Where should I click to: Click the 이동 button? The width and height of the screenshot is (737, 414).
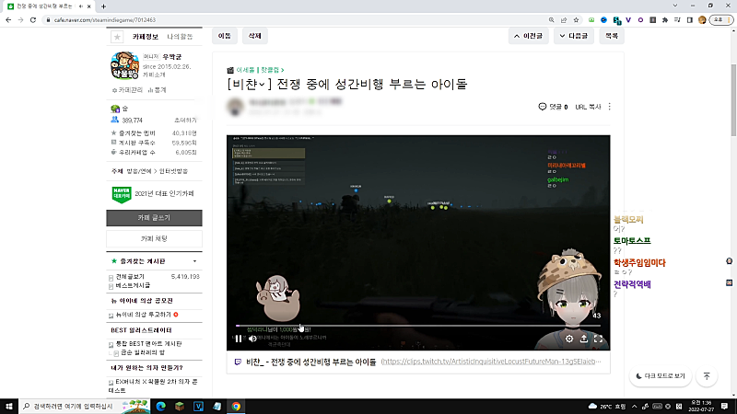pos(225,36)
